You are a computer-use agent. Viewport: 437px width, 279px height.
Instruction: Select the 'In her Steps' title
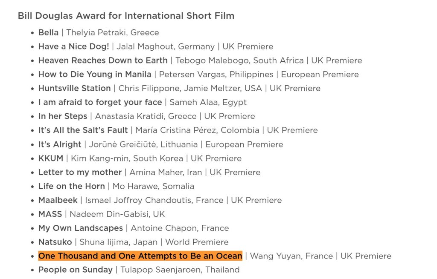pos(63,116)
